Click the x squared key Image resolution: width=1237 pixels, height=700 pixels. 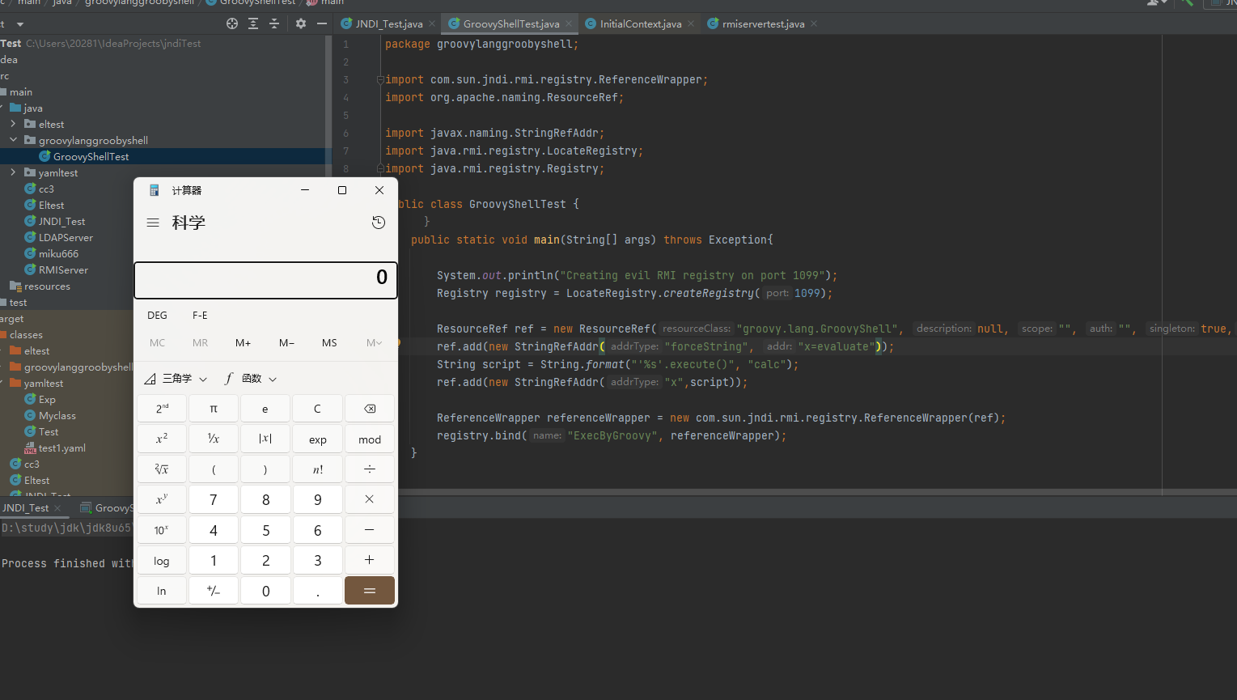(162, 439)
